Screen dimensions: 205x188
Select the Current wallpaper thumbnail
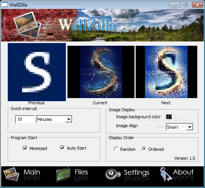101,72
